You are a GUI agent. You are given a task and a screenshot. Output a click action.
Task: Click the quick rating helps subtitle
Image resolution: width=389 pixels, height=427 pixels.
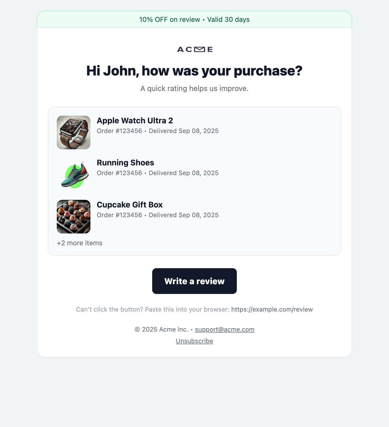pyautogui.click(x=194, y=89)
